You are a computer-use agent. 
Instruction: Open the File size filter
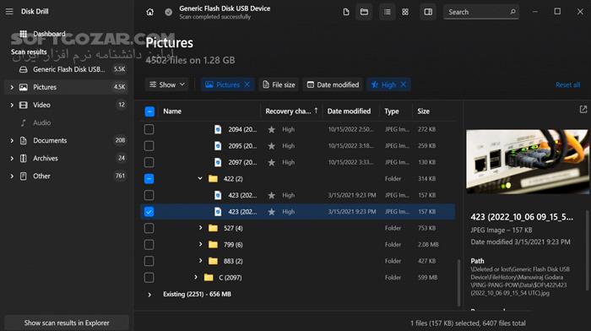coord(279,84)
